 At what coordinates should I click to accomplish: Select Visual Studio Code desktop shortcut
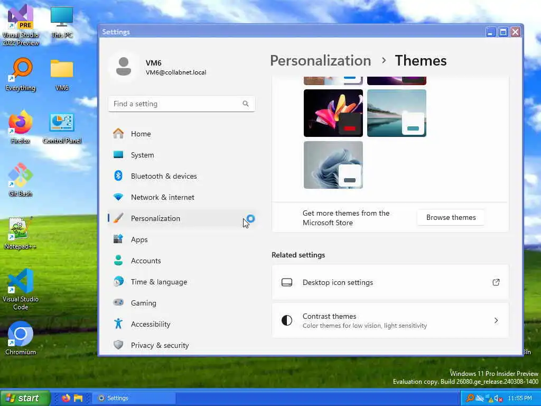click(x=21, y=289)
